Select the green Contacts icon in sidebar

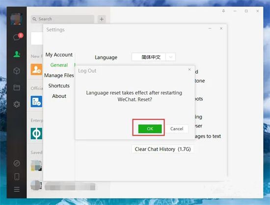pos(17,54)
